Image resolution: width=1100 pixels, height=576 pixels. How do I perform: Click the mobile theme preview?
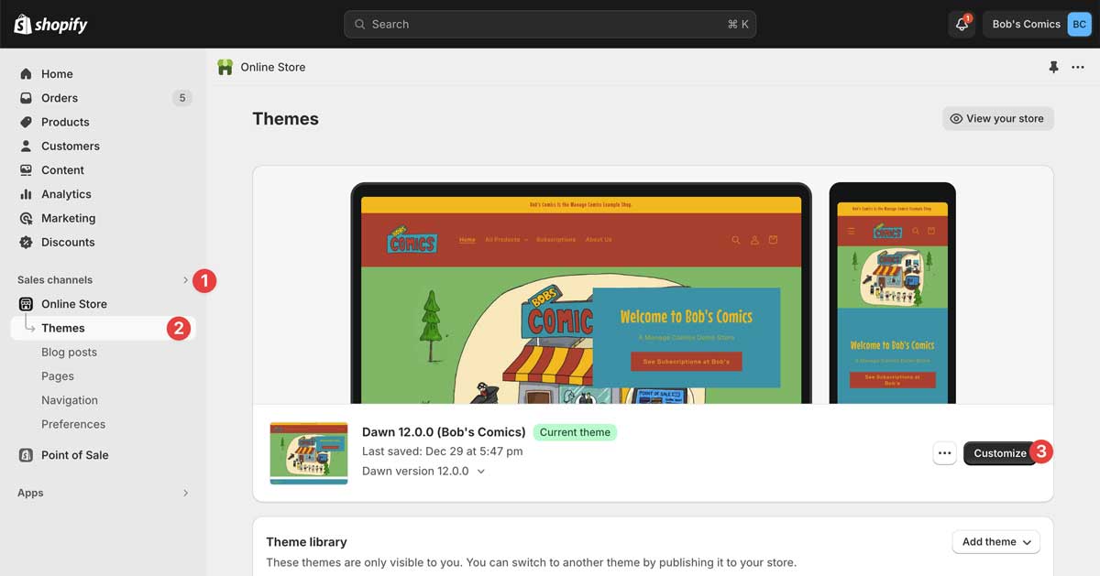(x=892, y=293)
